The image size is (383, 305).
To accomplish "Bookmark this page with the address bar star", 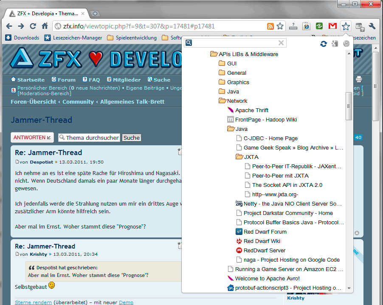I will coord(280,26).
